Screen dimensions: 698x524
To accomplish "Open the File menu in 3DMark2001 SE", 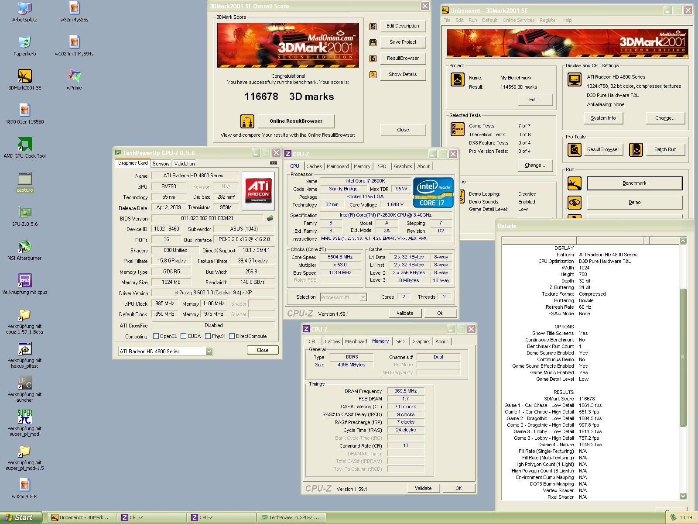I will (447, 20).
